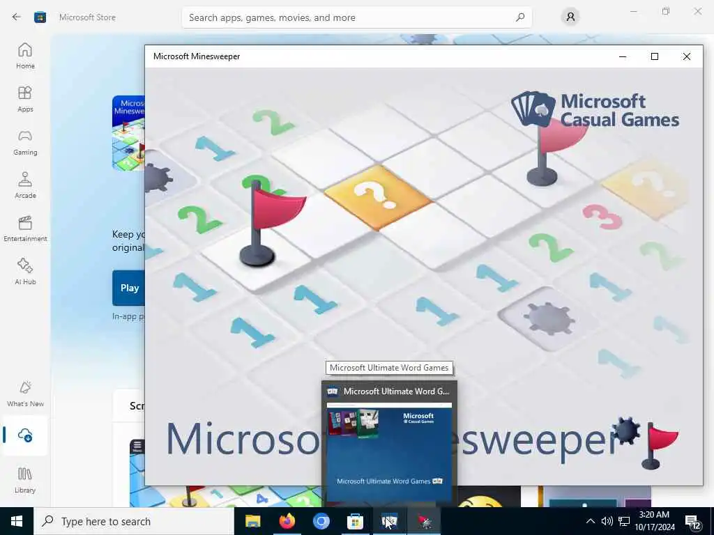Open clock showing 3:20 AM

(654, 521)
